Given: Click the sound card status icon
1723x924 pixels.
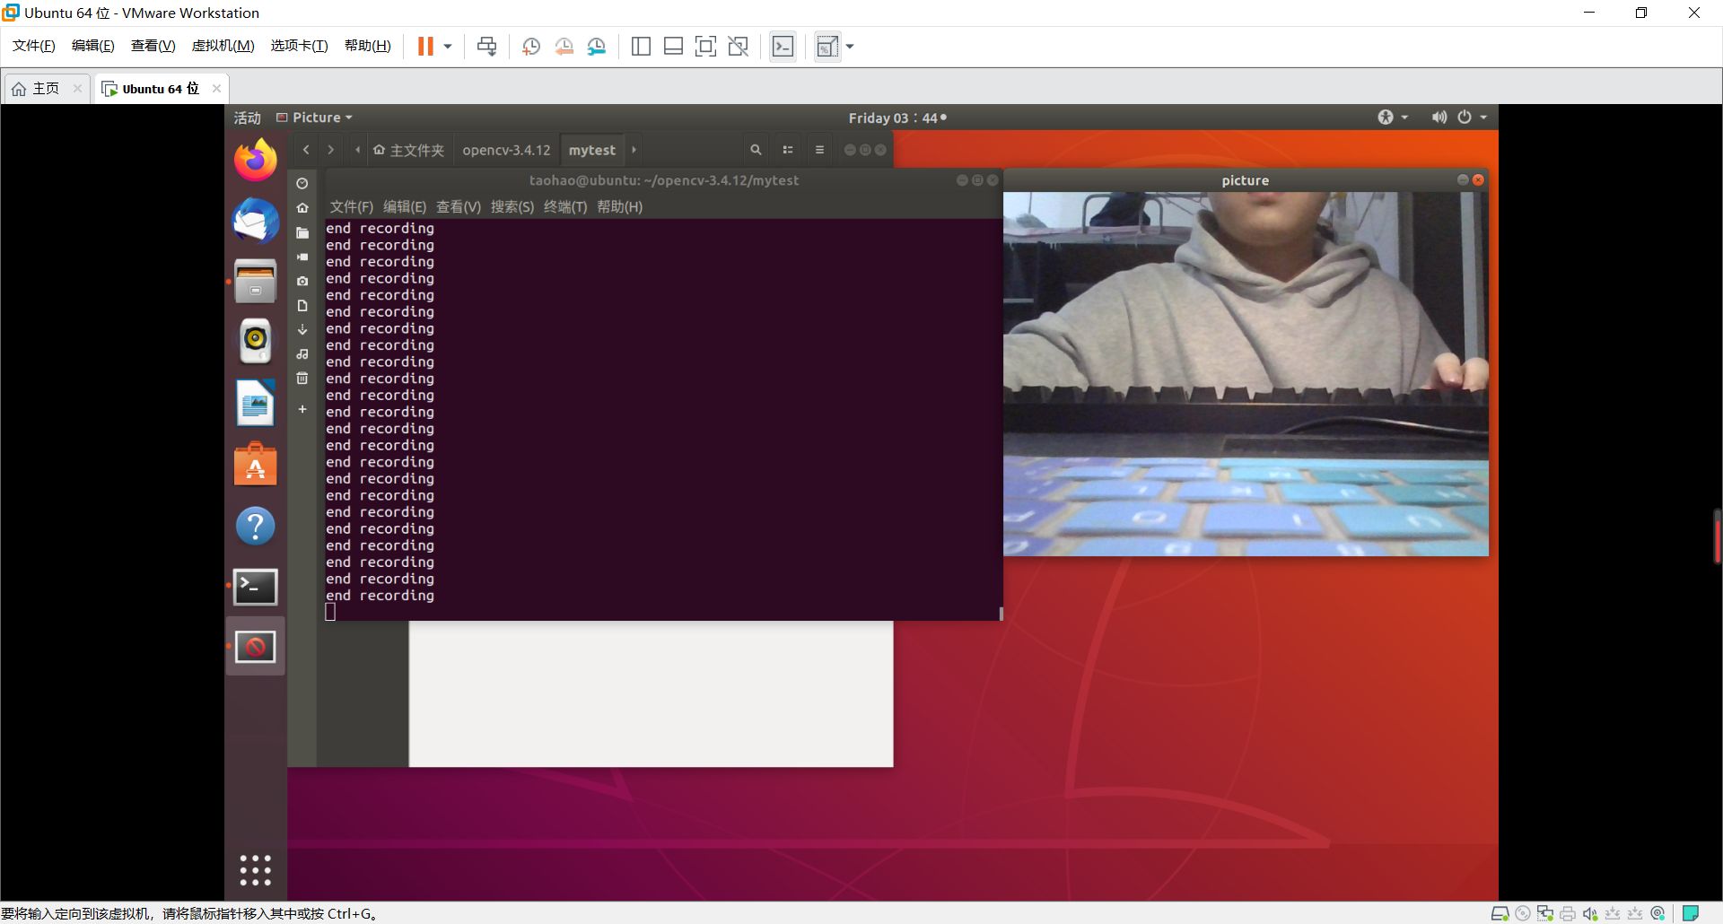Looking at the screenshot, I should (1590, 913).
